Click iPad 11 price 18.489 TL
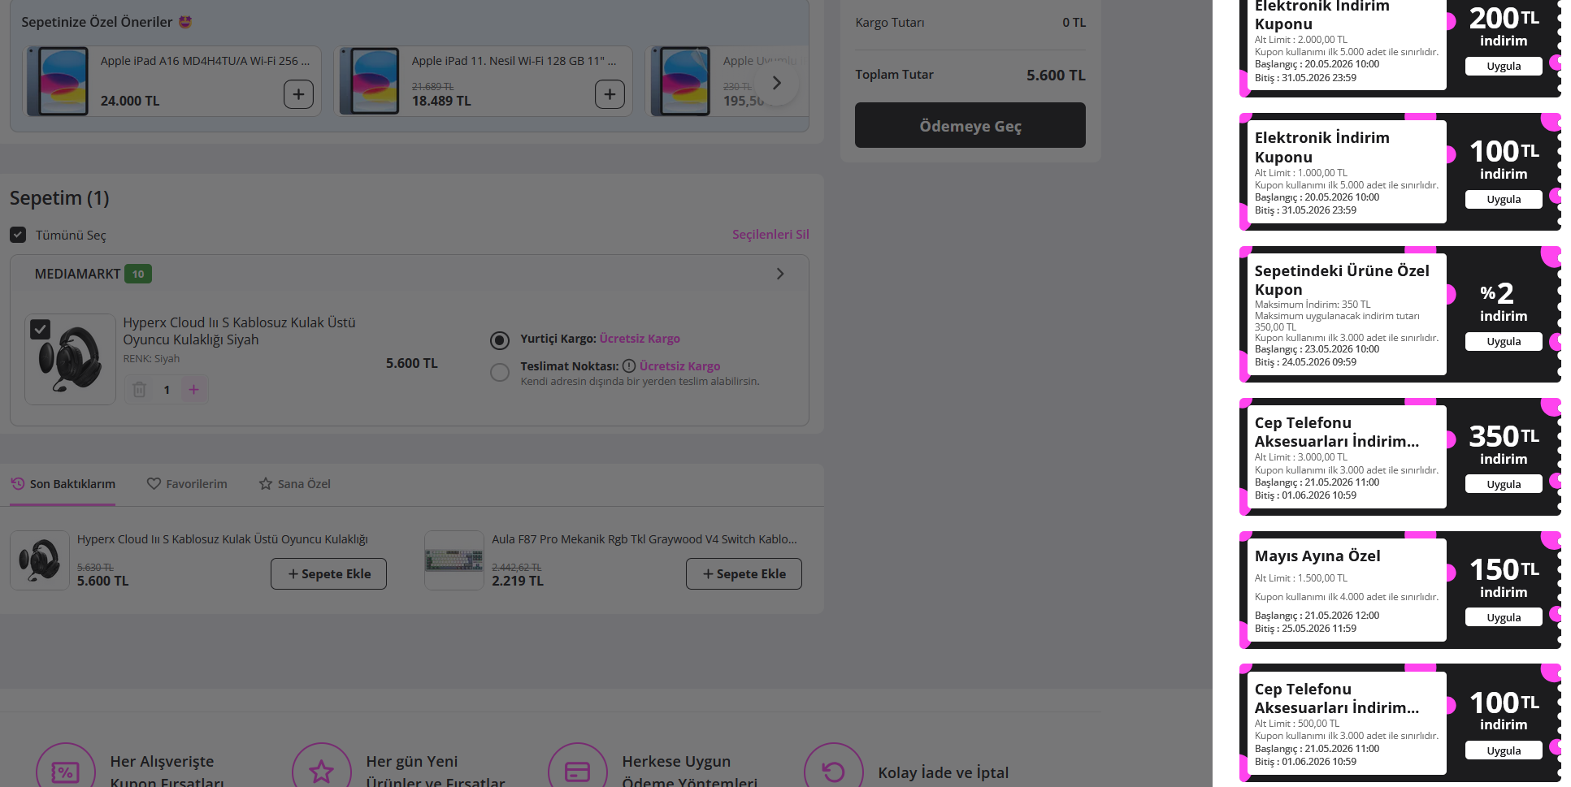Viewport: 1571px width, 787px height. pos(441,101)
